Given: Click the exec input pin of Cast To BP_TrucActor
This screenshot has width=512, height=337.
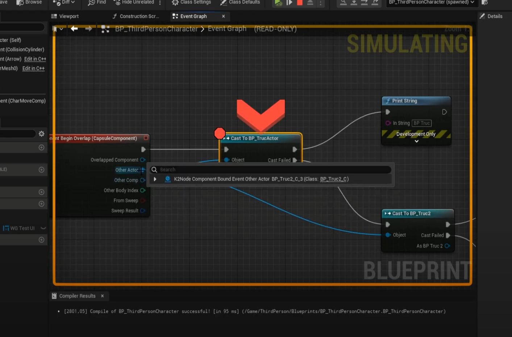Looking at the screenshot, I should pyautogui.click(x=226, y=149).
